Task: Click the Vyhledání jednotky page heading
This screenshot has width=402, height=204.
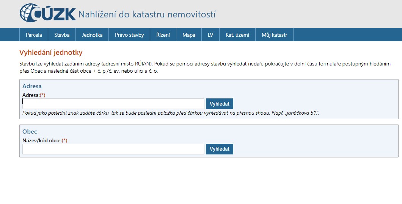Action: point(51,53)
